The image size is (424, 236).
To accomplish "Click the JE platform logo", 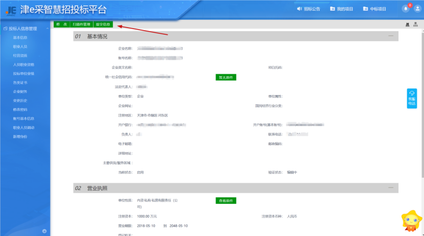I will 11,10.
